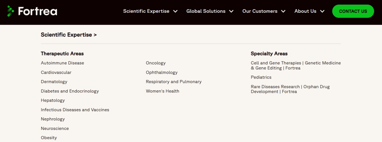Image resolution: width=382 pixels, height=142 pixels.
Task: Select the Cardiovascular link
Action: click(56, 72)
